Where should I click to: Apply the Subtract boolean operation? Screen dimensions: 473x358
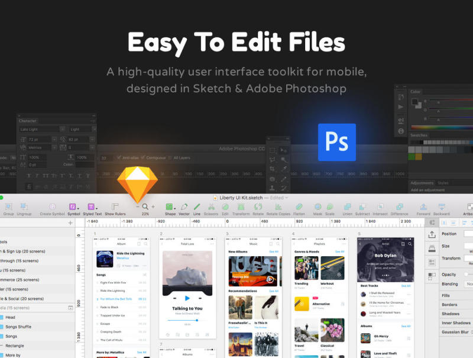pos(362,207)
